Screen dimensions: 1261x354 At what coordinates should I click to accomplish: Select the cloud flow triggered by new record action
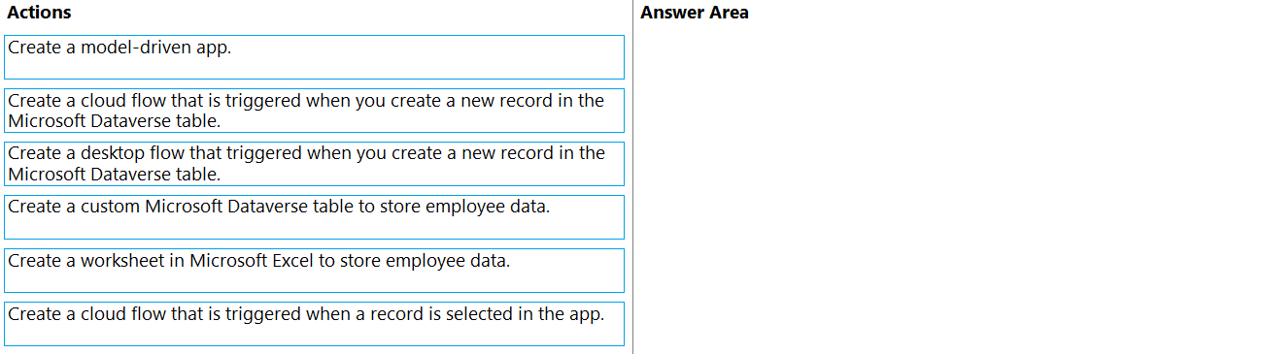click(314, 111)
